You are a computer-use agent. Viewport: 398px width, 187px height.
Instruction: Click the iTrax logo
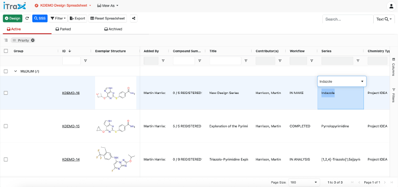15,6
